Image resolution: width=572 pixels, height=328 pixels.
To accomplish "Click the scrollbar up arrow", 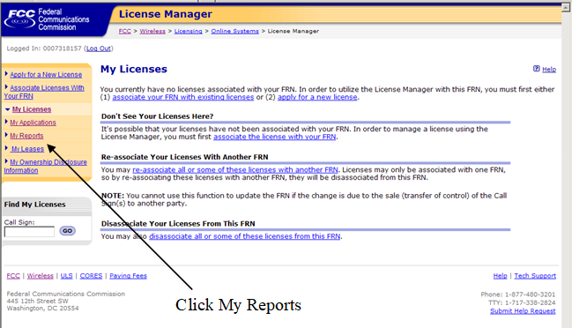I will (566, 8).
